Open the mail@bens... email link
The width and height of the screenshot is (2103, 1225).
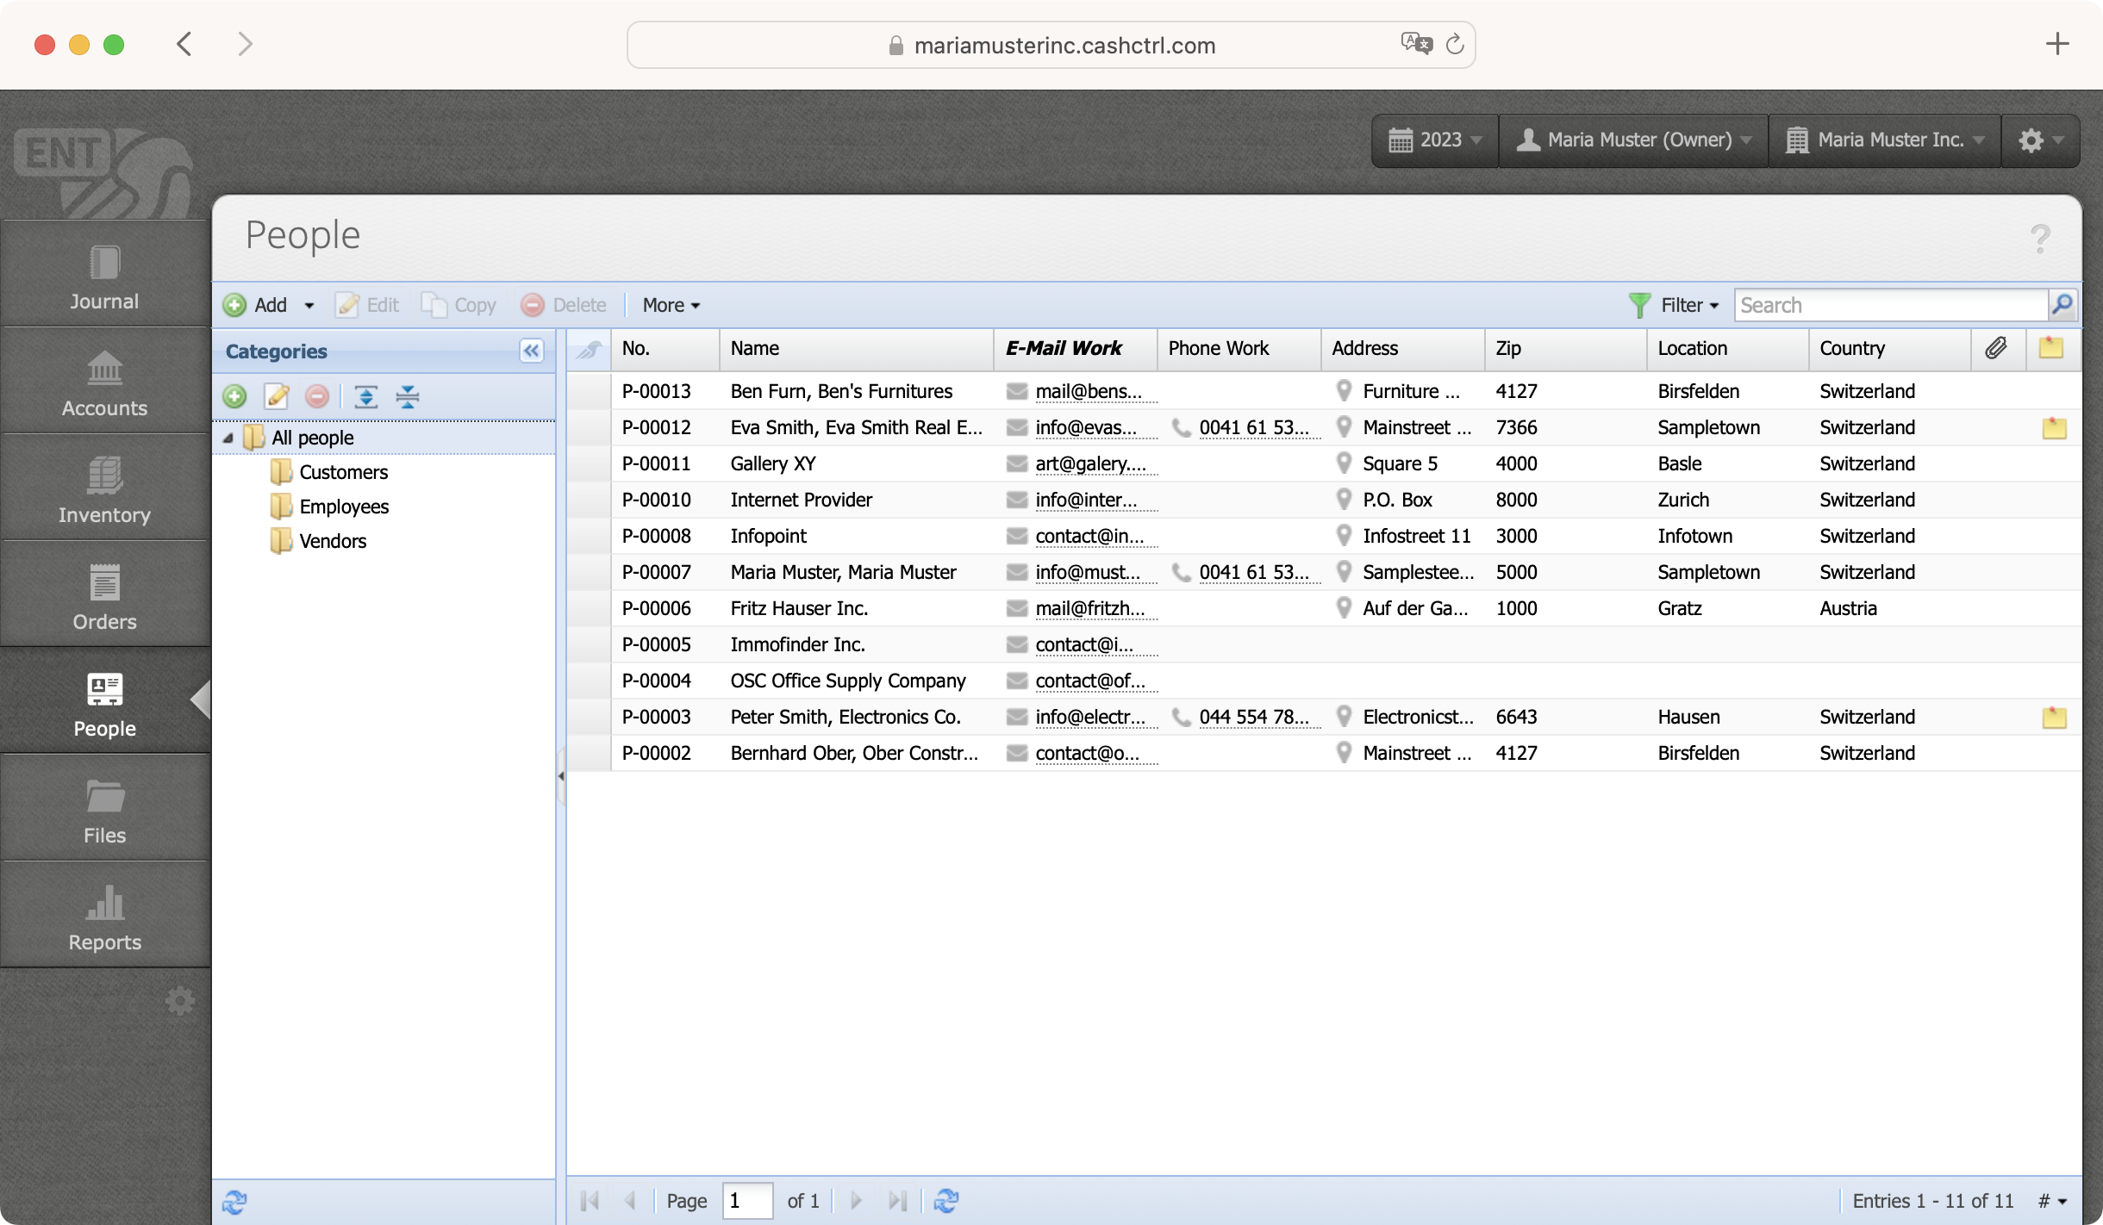tap(1088, 391)
